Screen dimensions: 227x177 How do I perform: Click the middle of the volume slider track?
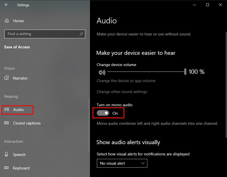pyautogui.click(x=146, y=72)
